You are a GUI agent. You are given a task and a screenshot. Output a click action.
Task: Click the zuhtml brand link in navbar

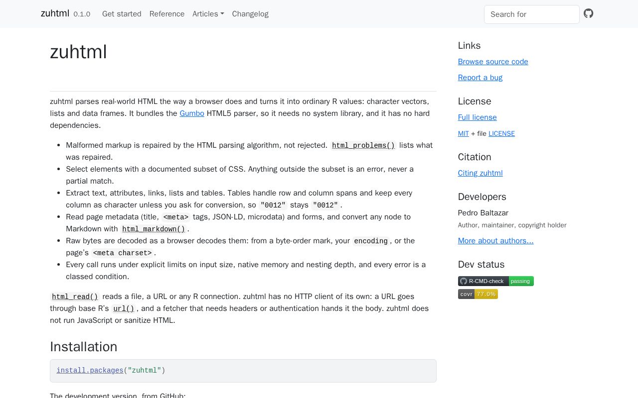[x=55, y=13]
